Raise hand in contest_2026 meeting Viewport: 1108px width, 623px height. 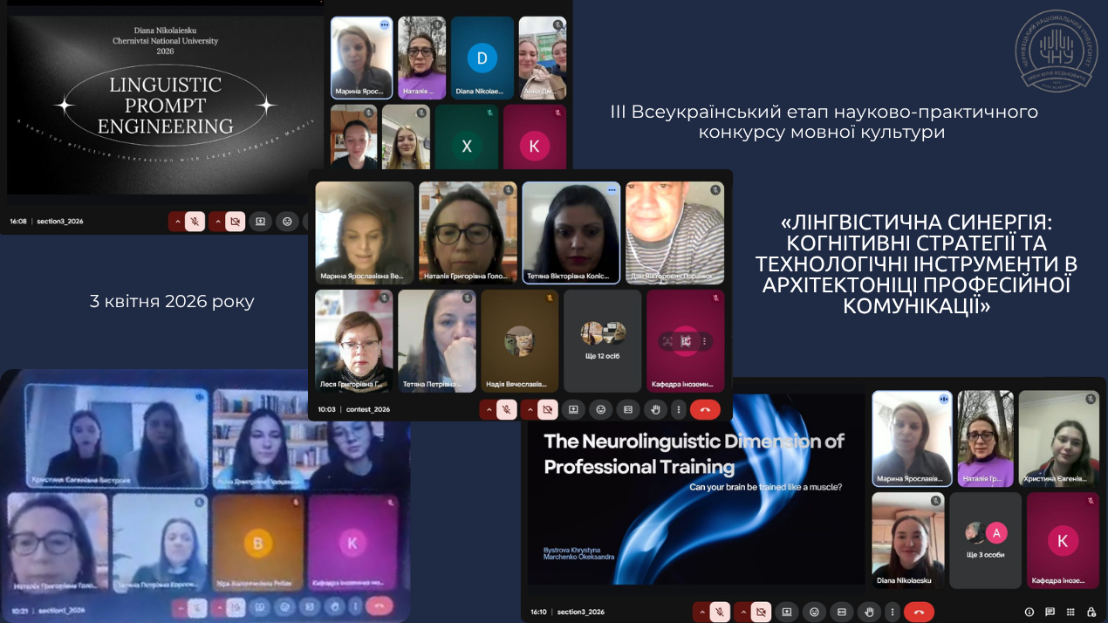pyautogui.click(x=655, y=408)
